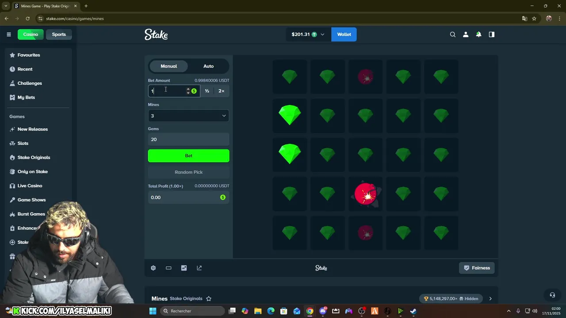Screen dimensions: 566x318
Task: Open the game settings gear icon
Action: click(x=153, y=268)
